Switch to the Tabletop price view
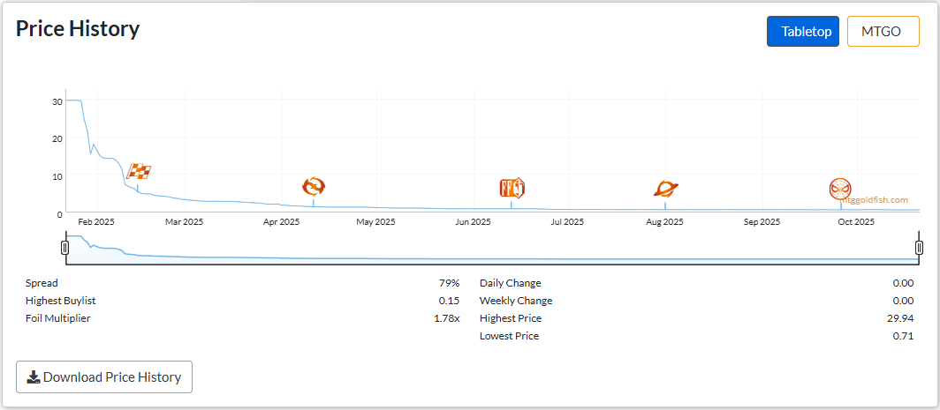940x410 pixels. tap(803, 31)
